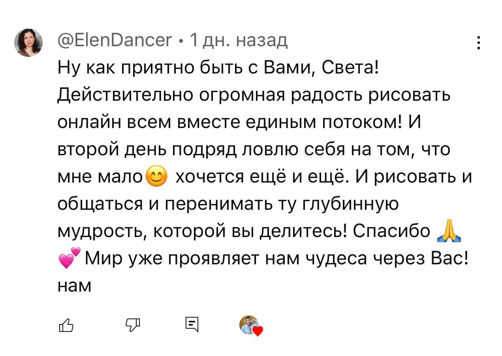Tap the red heart on creator's badge
This screenshot has height=356, width=502.
tap(258, 331)
